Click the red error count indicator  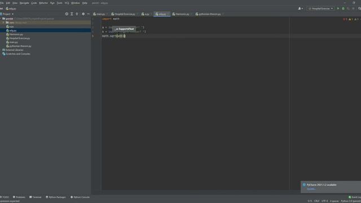click(345, 19)
